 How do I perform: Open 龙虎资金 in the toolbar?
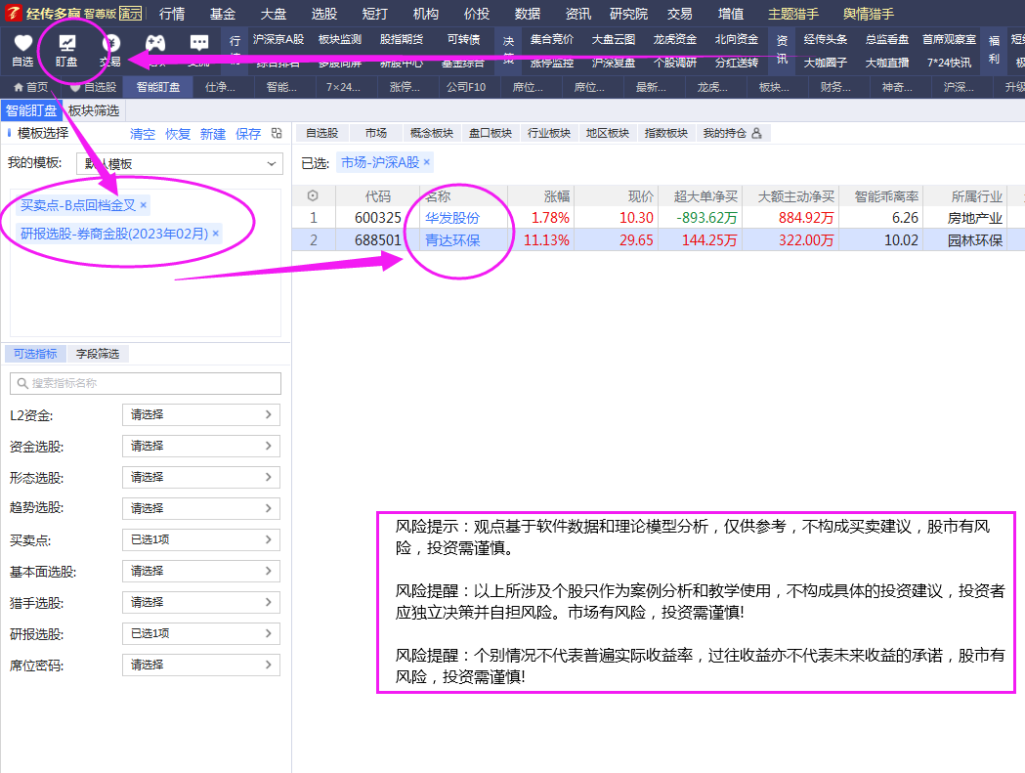pyautogui.click(x=674, y=39)
